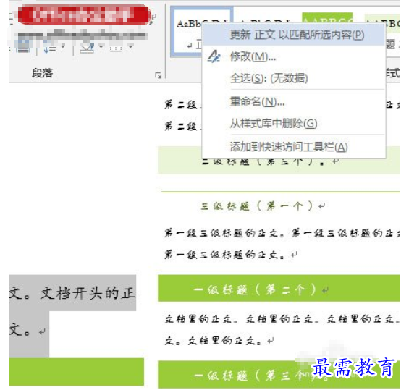The height and width of the screenshot is (390, 401).
Task: Open the 段落 dialog launcher
Action: (159, 75)
